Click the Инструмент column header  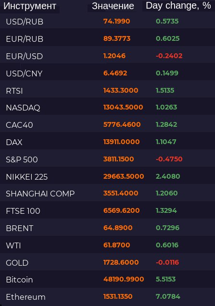[30, 6]
